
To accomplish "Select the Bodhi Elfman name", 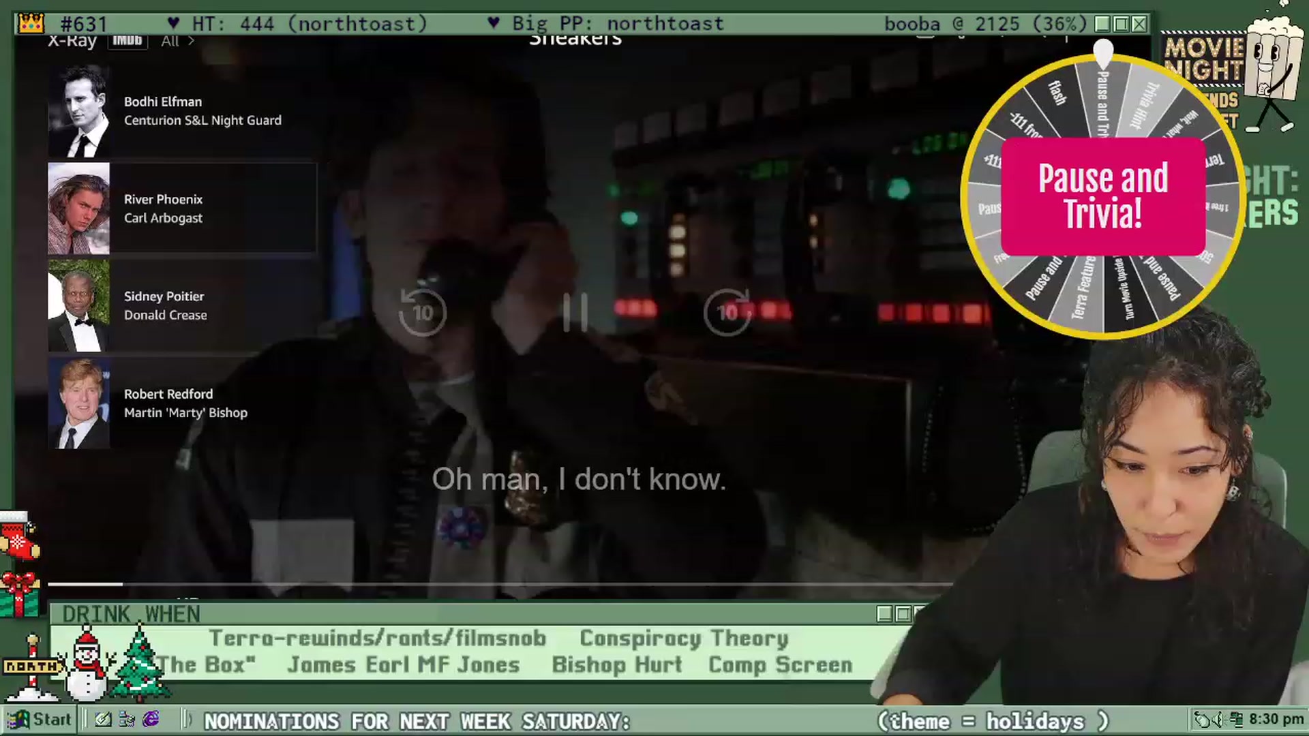I will click(x=163, y=102).
